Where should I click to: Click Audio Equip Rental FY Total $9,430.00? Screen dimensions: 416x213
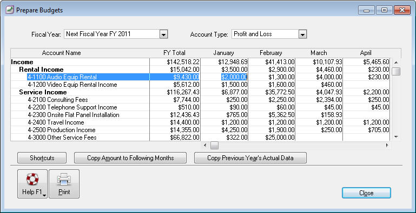point(175,77)
